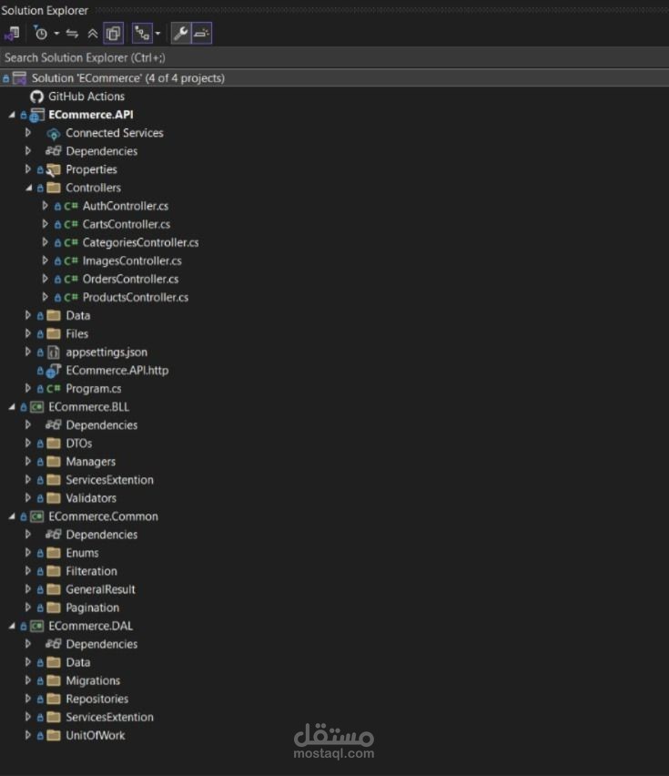Image resolution: width=669 pixels, height=776 pixels.
Task: Click the ECommerce.BLL project icon
Action: pyautogui.click(x=36, y=407)
